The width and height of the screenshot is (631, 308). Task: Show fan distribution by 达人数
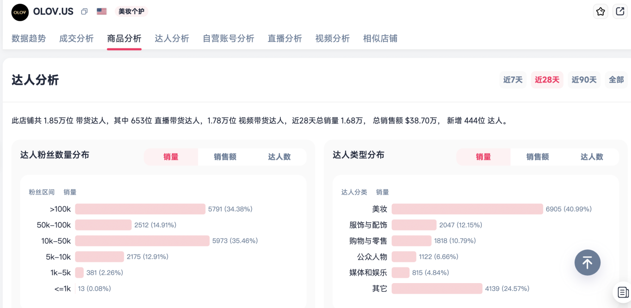pyautogui.click(x=279, y=157)
